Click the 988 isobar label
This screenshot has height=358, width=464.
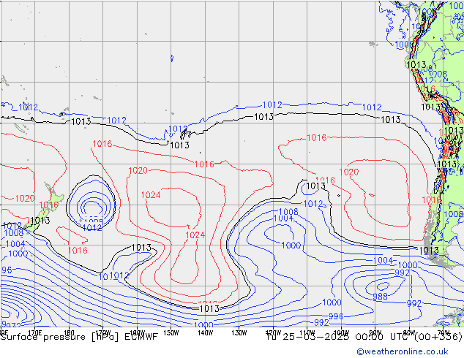380,297
